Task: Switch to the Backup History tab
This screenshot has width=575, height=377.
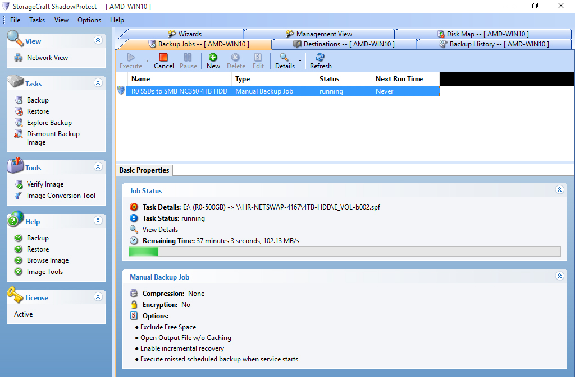Action: click(494, 44)
